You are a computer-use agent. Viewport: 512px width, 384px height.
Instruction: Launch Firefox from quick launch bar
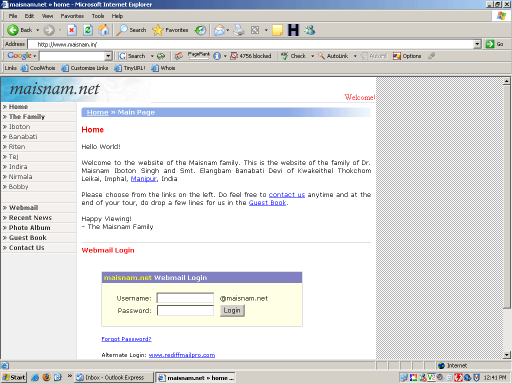pyautogui.click(x=46, y=377)
